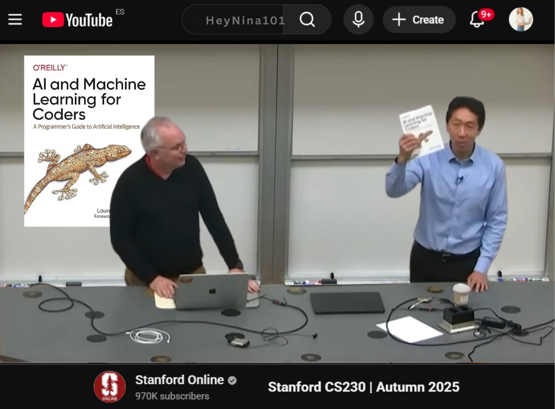This screenshot has width=555, height=409.
Task: Click the O'Reilly book cover overlay
Action: pyautogui.click(x=89, y=141)
